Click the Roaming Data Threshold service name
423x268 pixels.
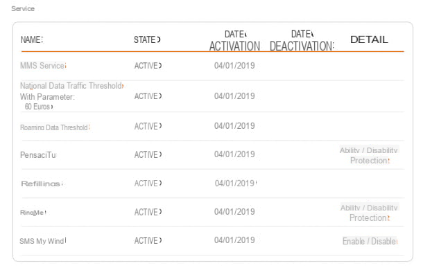point(55,127)
